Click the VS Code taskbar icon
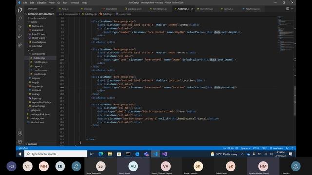This screenshot has width=312, height=175. [156, 154]
